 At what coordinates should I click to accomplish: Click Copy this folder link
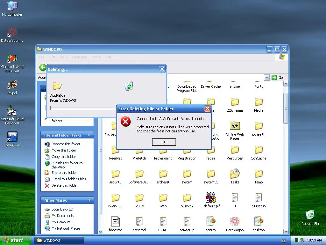click(x=64, y=157)
